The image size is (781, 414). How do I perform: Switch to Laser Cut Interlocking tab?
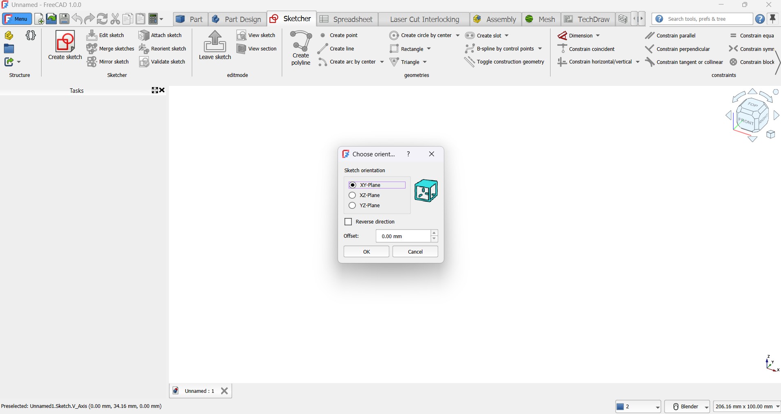(424, 19)
